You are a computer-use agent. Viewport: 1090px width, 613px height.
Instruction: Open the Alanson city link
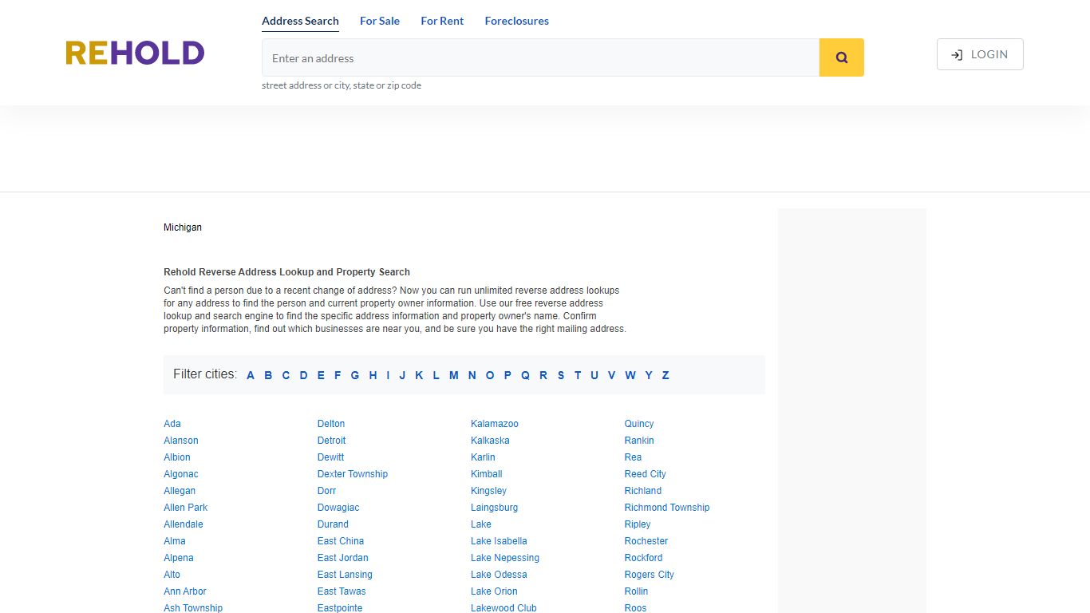click(181, 441)
